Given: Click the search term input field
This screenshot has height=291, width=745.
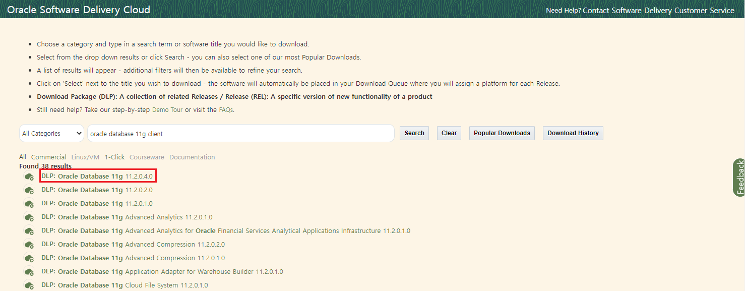Looking at the screenshot, I should 241,133.
